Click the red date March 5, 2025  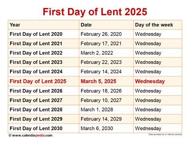(x=99, y=81)
